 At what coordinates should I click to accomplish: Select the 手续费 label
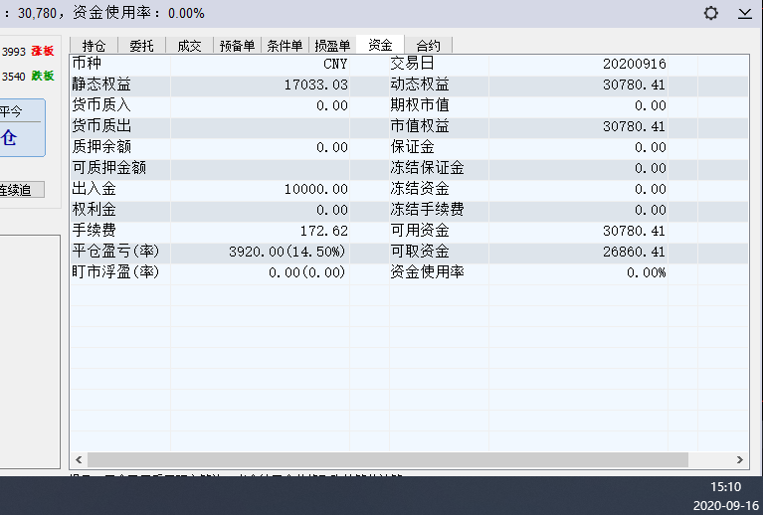coord(94,231)
